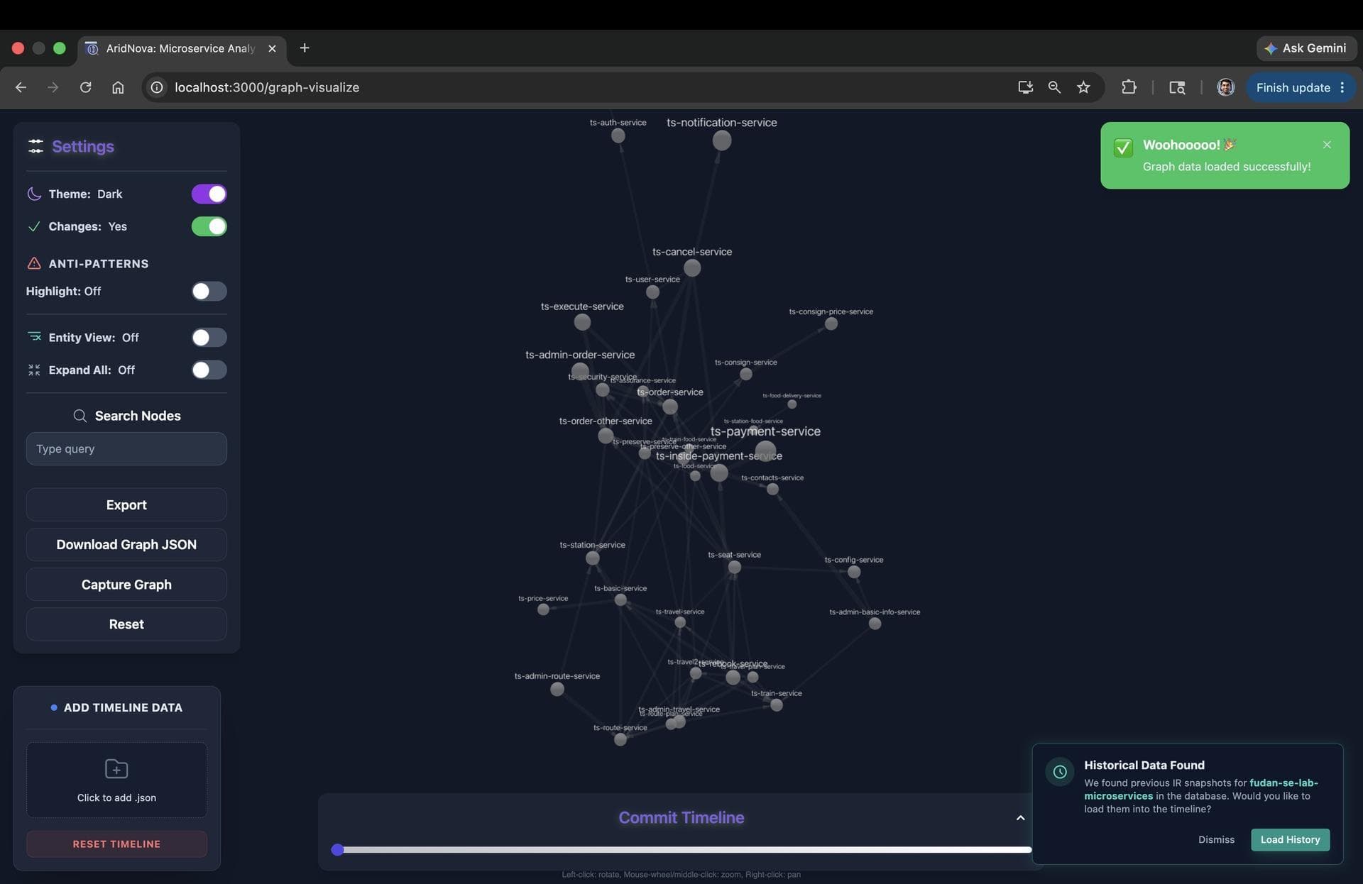Select the ts-execute-service node
The image size is (1363, 884).
582,322
